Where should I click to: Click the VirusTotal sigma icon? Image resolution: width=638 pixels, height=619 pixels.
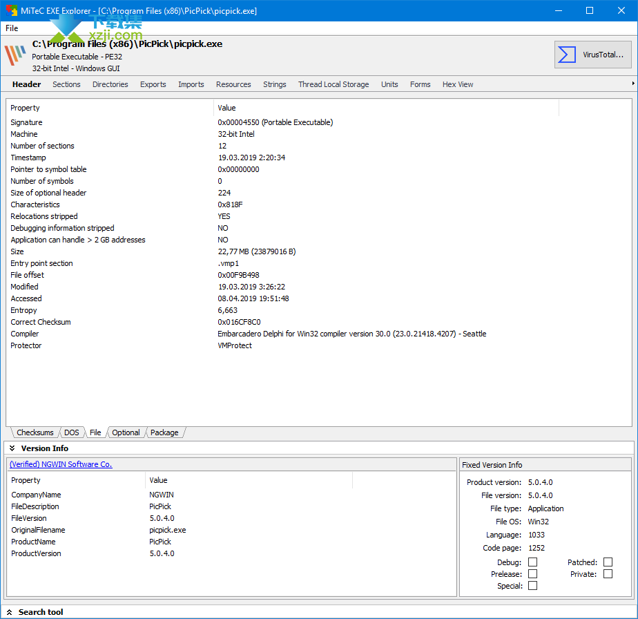(566, 55)
